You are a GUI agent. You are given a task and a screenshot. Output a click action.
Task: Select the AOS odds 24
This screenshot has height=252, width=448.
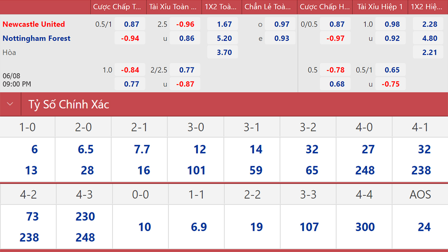[x=424, y=227]
